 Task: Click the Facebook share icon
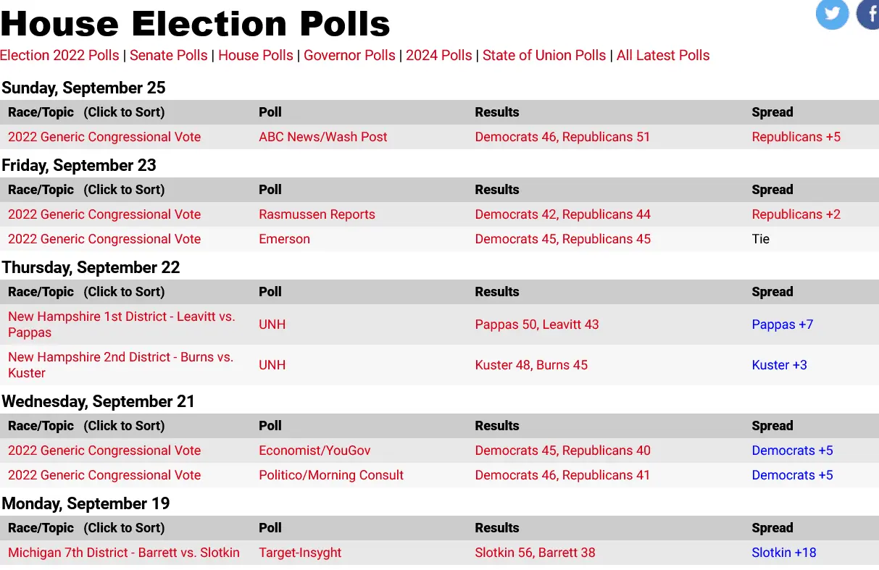point(868,14)
